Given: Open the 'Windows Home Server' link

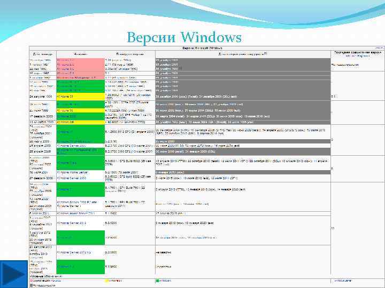Looking at the screenshot, I should 72,172.
